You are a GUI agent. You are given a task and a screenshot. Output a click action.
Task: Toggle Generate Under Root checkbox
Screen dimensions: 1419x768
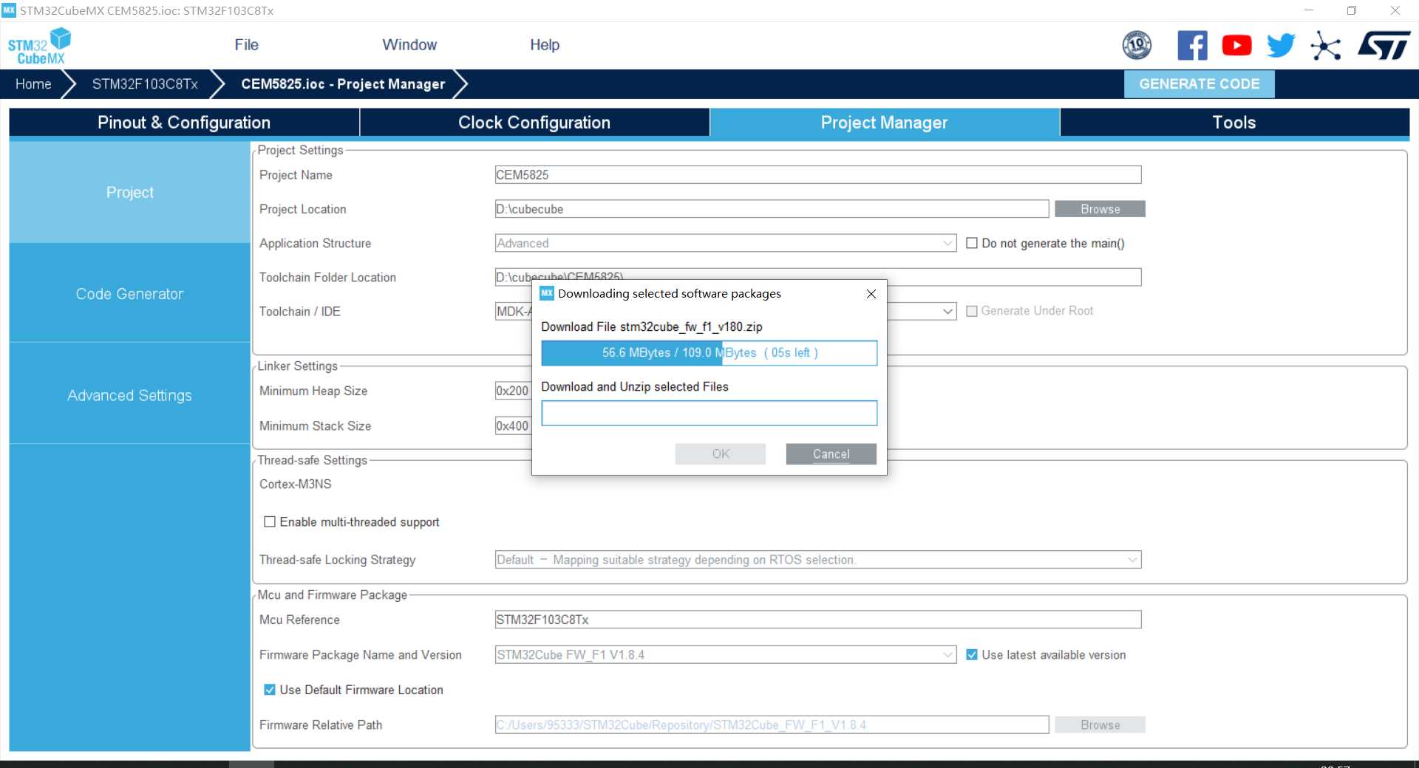[972, 312]
